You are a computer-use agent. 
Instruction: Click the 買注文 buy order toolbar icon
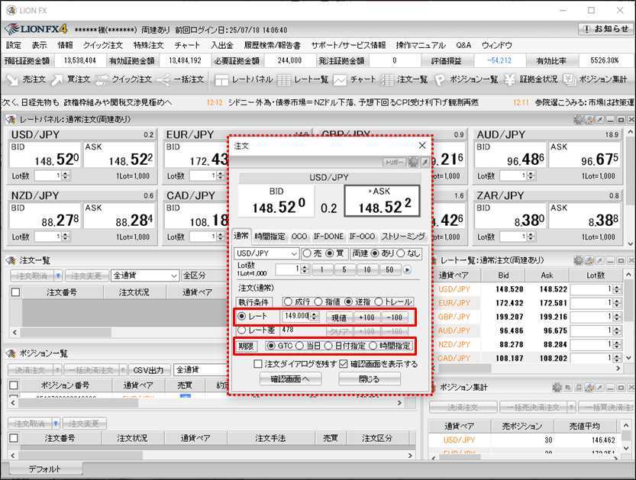coord(74,79)
